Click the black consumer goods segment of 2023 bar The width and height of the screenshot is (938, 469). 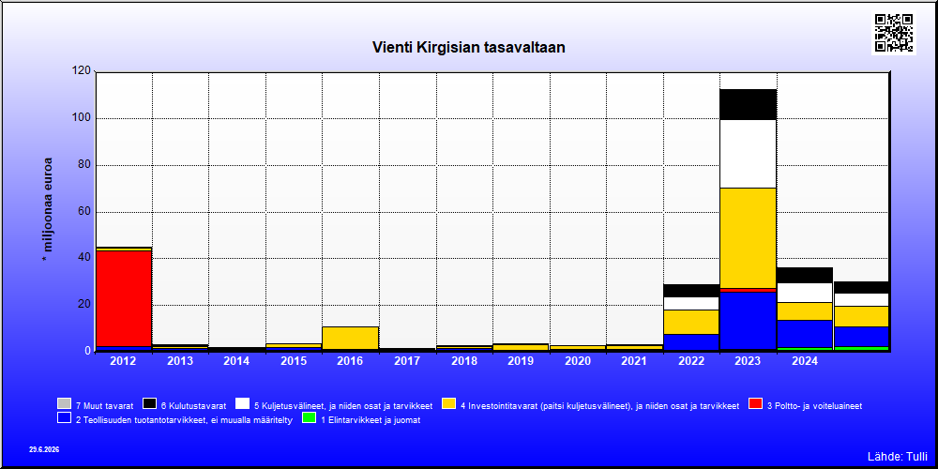click(x=749, y=104)
